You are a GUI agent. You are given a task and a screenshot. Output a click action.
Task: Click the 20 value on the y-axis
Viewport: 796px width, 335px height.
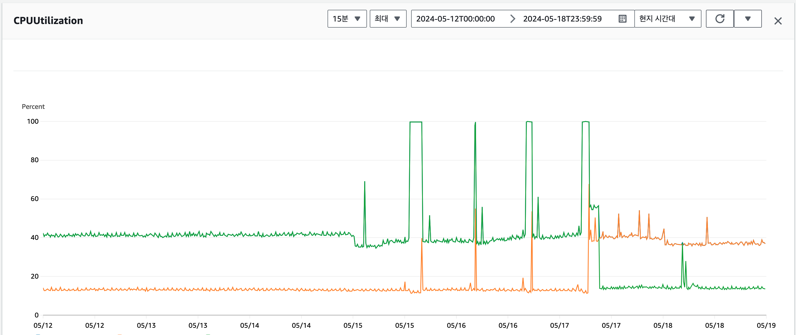click(x=34, y=276)
